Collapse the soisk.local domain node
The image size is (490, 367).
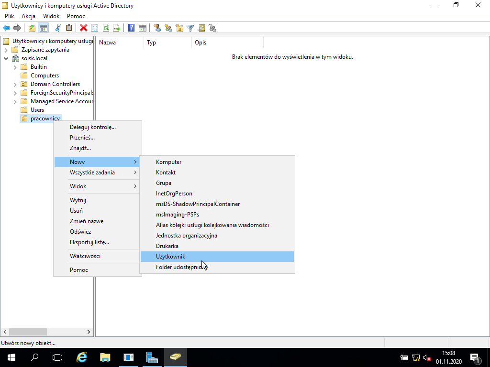pos(6,58)
